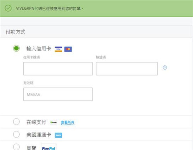Click the 有效期 field label
The height and width of the screenshot is (150, 193).
pos(28,83)
